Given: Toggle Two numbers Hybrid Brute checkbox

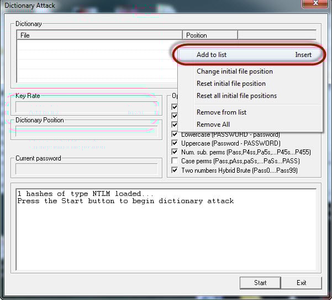Looking at the screenshot, I should tap(175, 170).
